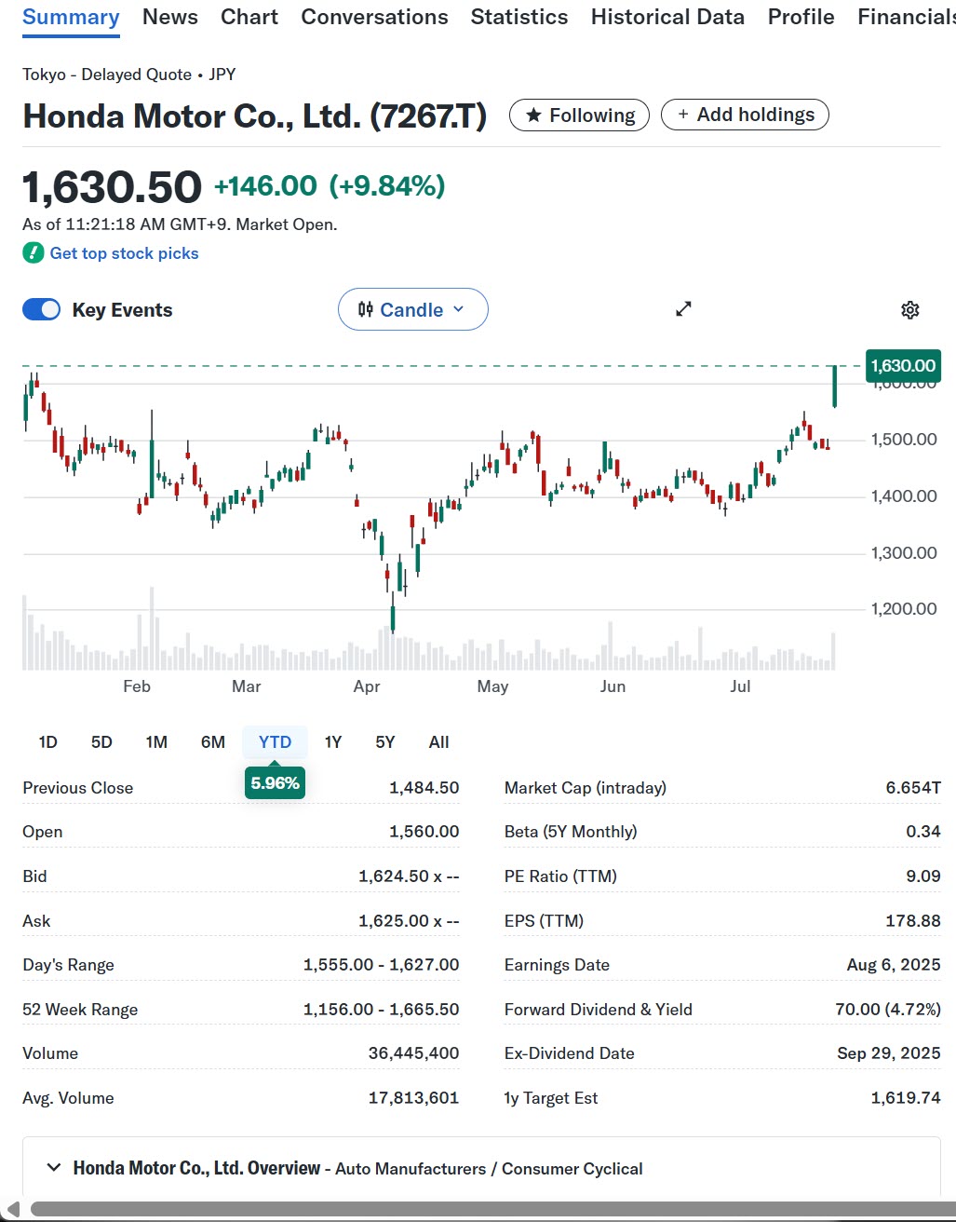Click 1y Target Est value 1,619.74

906,1098
